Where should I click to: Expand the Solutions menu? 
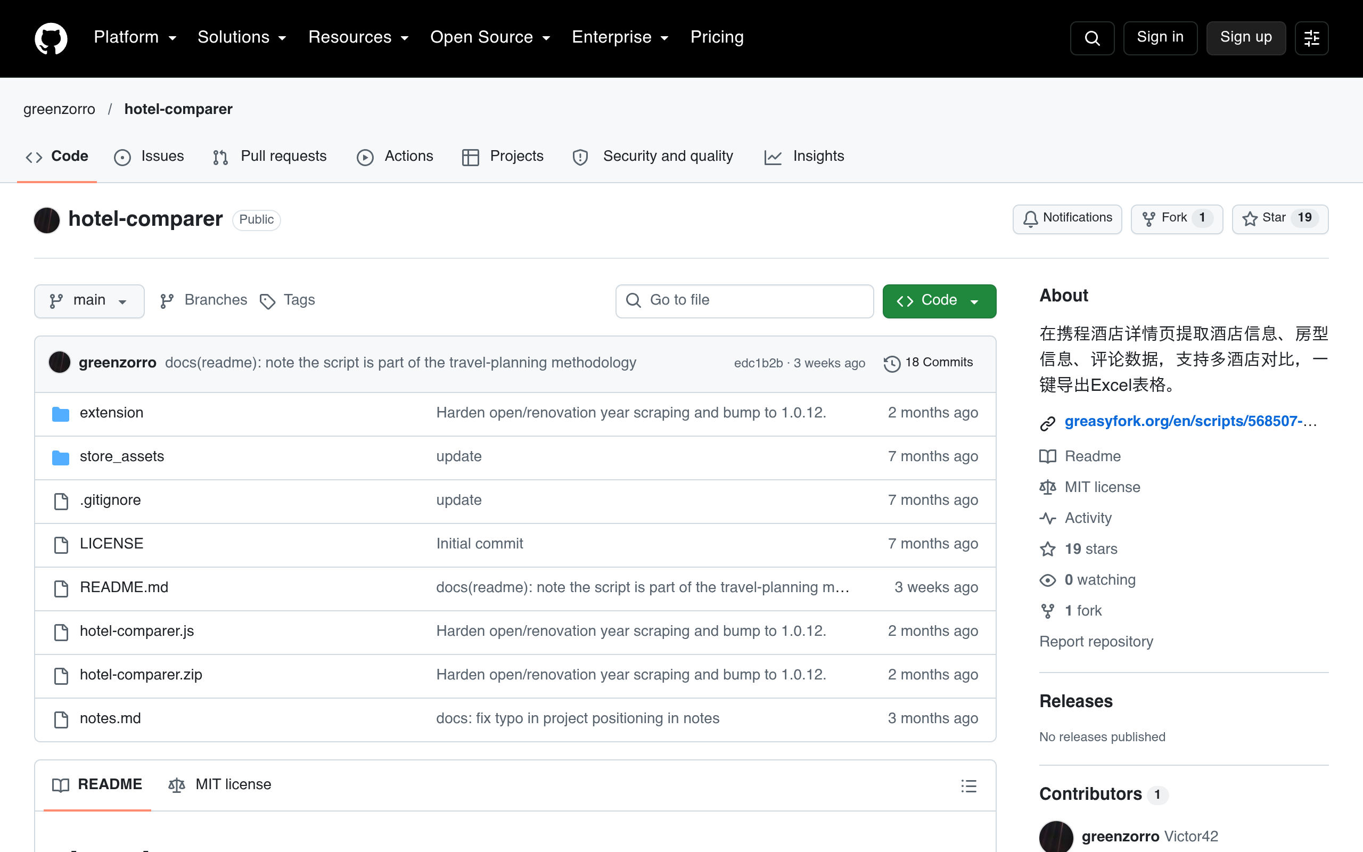point(242,37)
